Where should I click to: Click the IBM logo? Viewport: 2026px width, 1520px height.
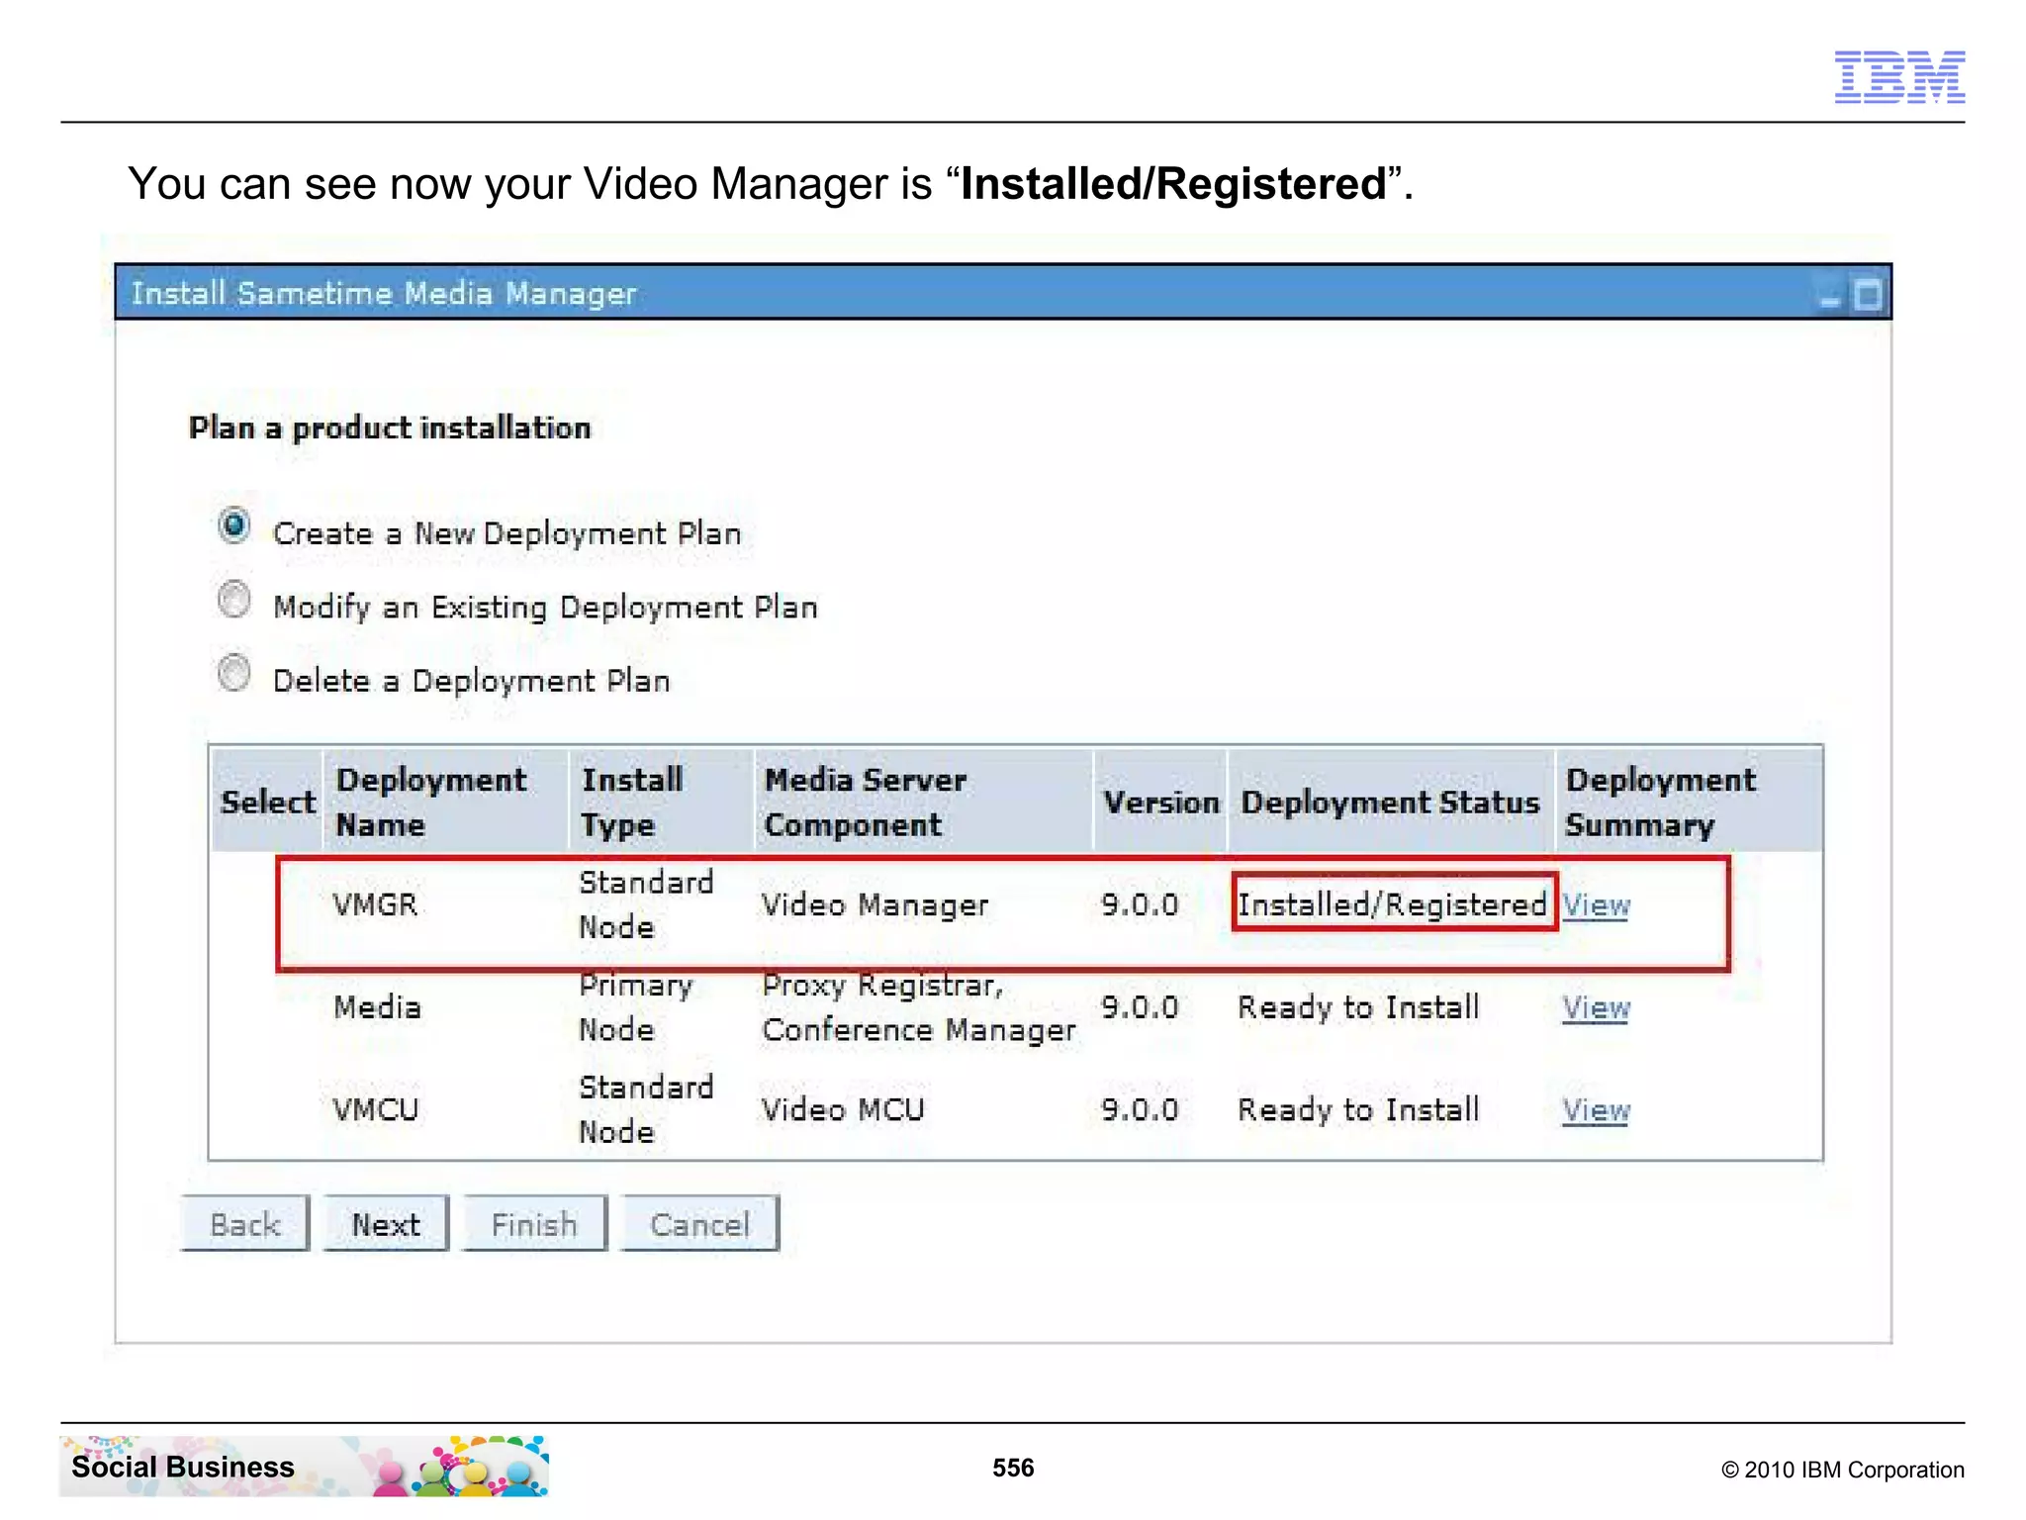click(1899, 76)
